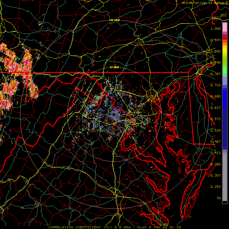Screen dimensions: 229x229
Task: Pick the light periwinkle color bar segment
Action: pyautogui.click(x=225, y=81)
